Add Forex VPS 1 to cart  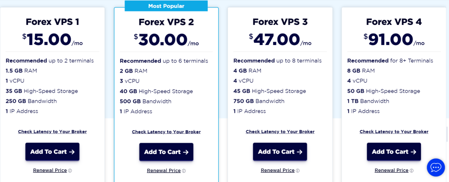pos(52,152)
